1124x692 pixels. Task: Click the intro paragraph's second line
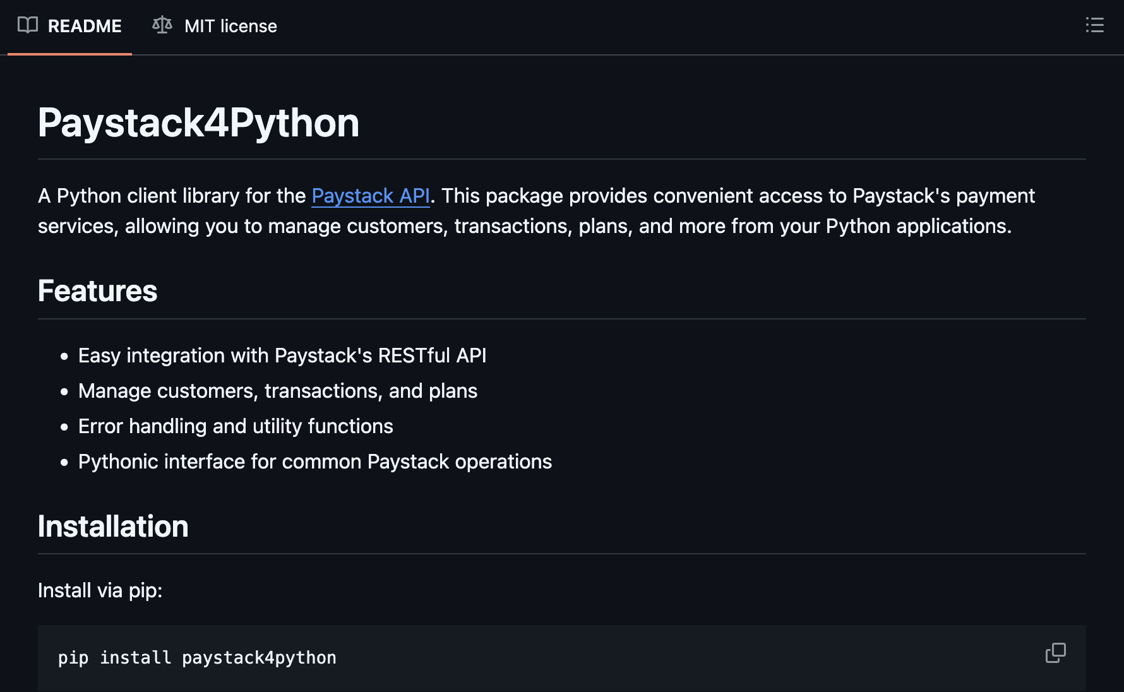coord(524,227)
